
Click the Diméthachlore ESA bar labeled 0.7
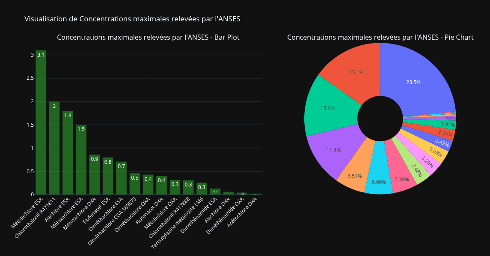click(121, 178)
